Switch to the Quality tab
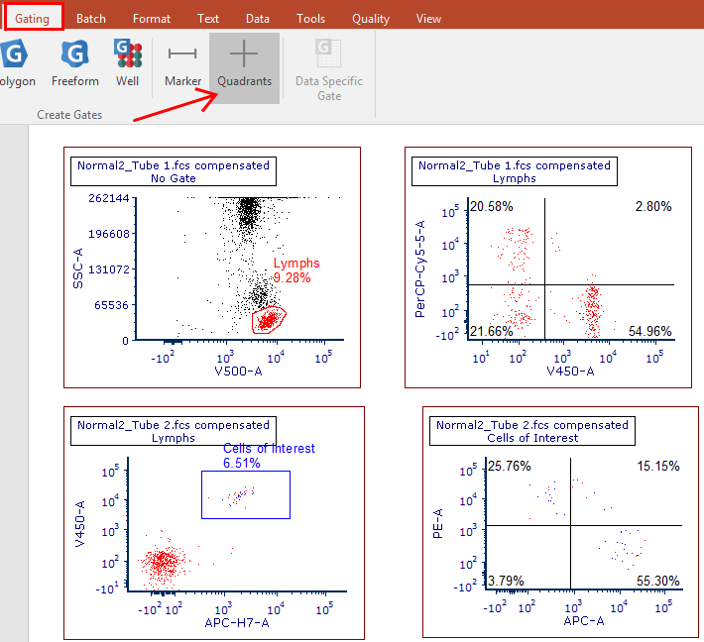This screenshot has width=704, height=642. pyautogui.click(x=371, y=18)
